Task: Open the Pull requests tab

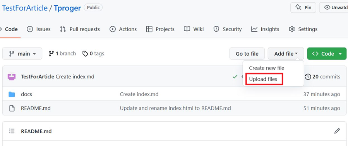Action: coord(80,29)
